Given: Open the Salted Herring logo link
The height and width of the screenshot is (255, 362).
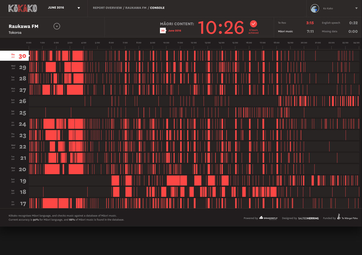Looking at the screenshot, I should pos(308,218).
